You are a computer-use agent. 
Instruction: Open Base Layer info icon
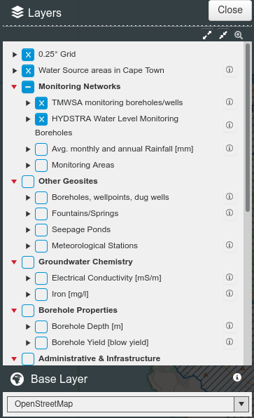[237, 377]
